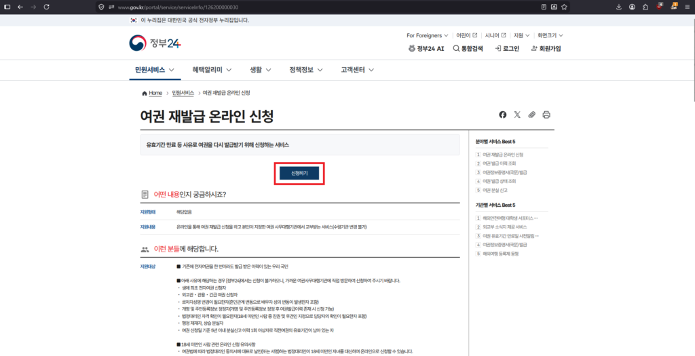Click the 지원대상 label
This screenshot has height=356, width=695.
click(x=148, y=266)
